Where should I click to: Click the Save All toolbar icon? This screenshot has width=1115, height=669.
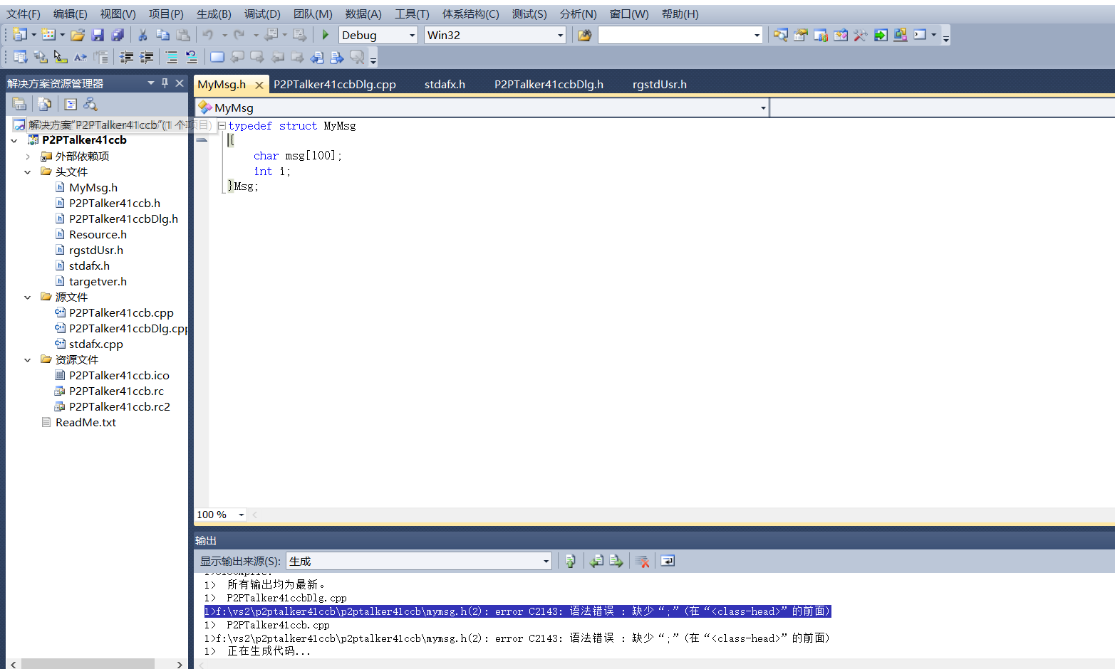pos(118,35)
